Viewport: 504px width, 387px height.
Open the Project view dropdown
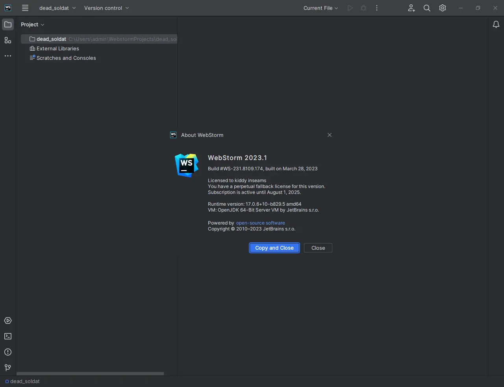click(x=33, y=24)
